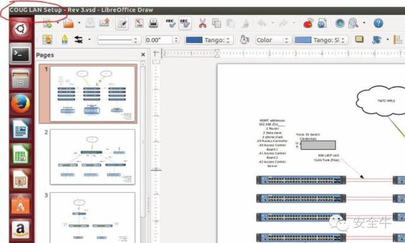The image size is (405, 243).
Task: Click the Zoom magnifier icon
Action: point(353,23)
